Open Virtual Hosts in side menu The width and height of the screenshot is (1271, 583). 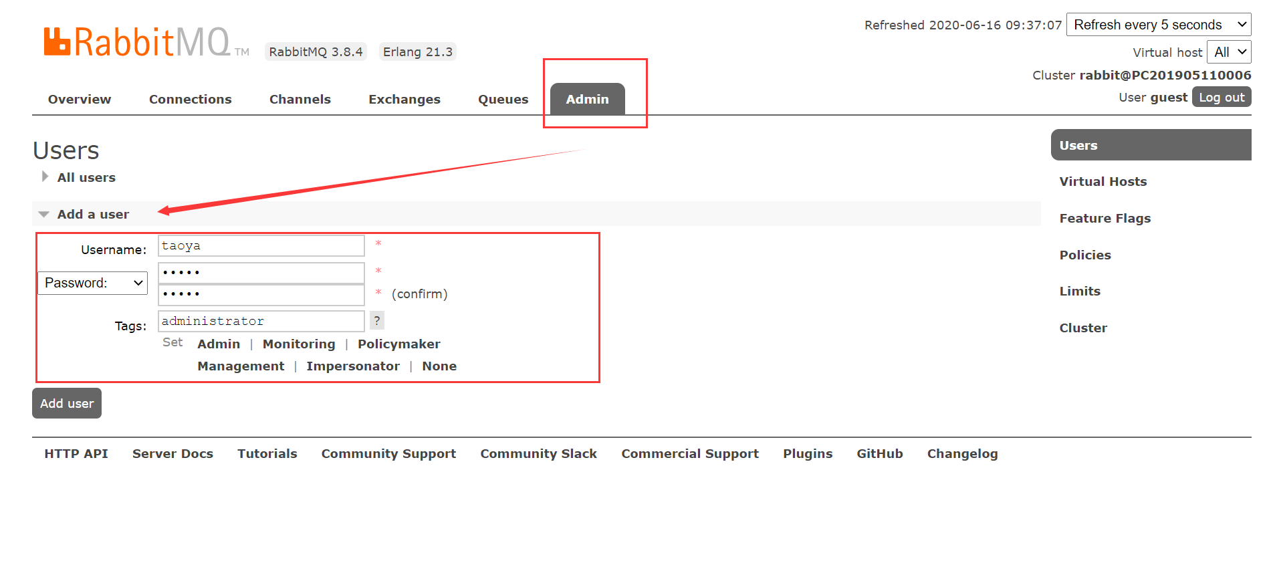[1103, 181]
